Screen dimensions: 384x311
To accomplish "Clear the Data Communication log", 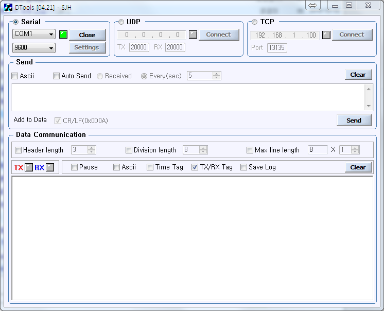I will tap(358, 167).
